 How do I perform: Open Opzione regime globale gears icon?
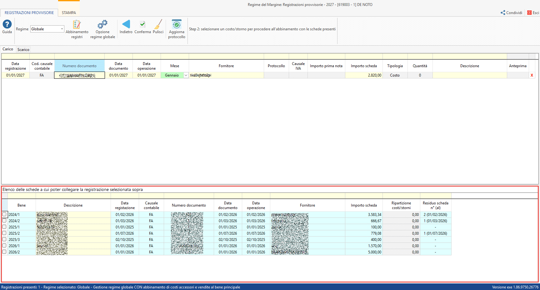[102, 24]
